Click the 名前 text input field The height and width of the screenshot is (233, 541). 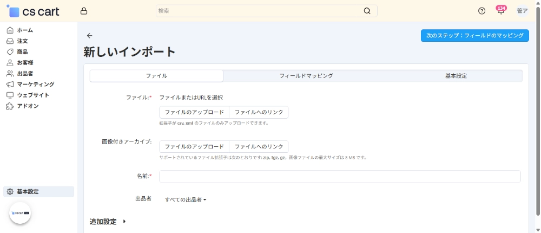(340, 176)
